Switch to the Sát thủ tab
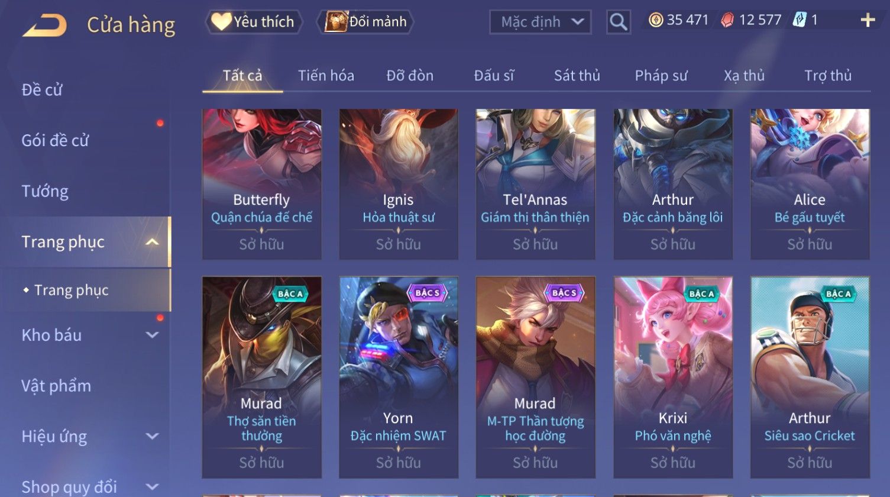 click(577, 76)
